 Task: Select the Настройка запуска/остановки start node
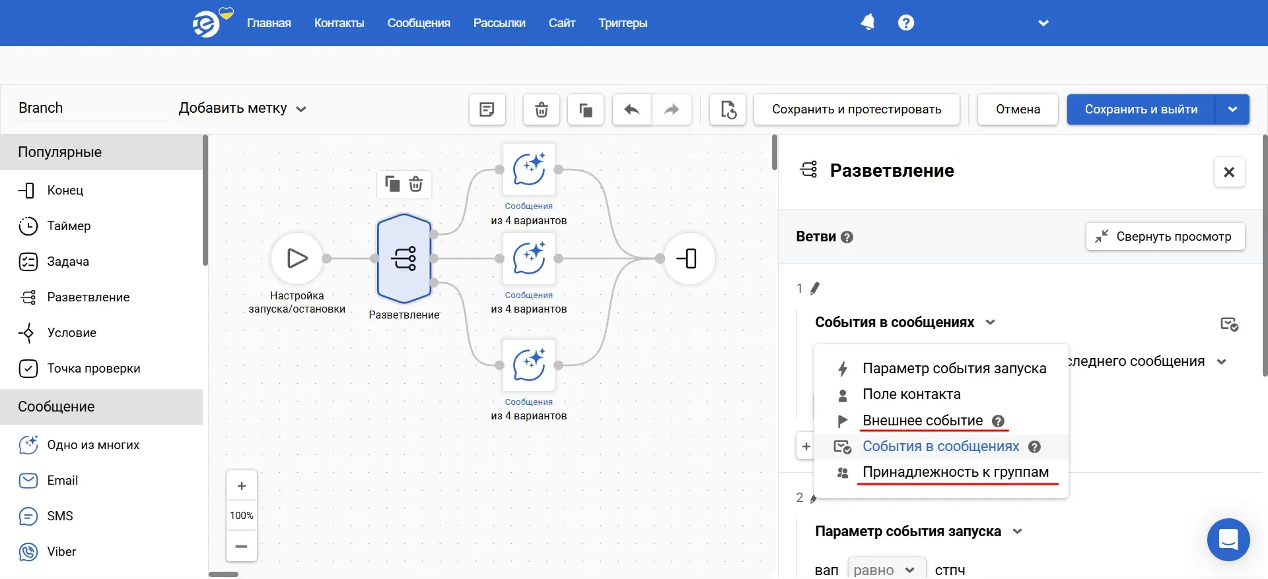click(297, 258)
